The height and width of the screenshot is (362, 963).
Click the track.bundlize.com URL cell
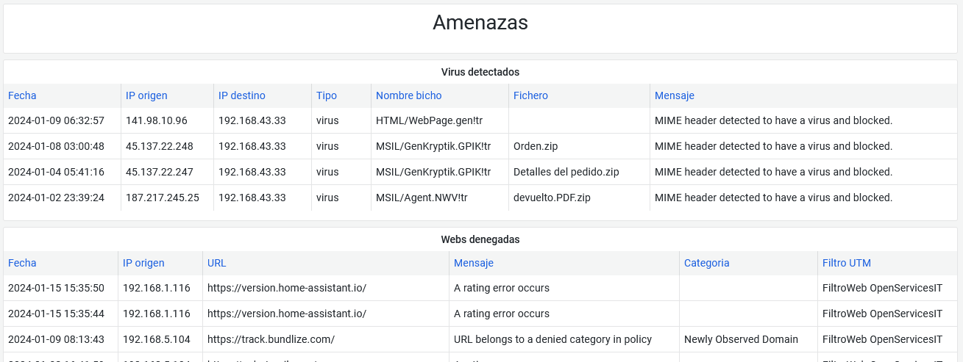pyautogui.click(x=271, y=339)
